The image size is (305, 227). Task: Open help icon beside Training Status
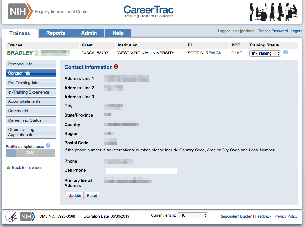click(286, 52)
